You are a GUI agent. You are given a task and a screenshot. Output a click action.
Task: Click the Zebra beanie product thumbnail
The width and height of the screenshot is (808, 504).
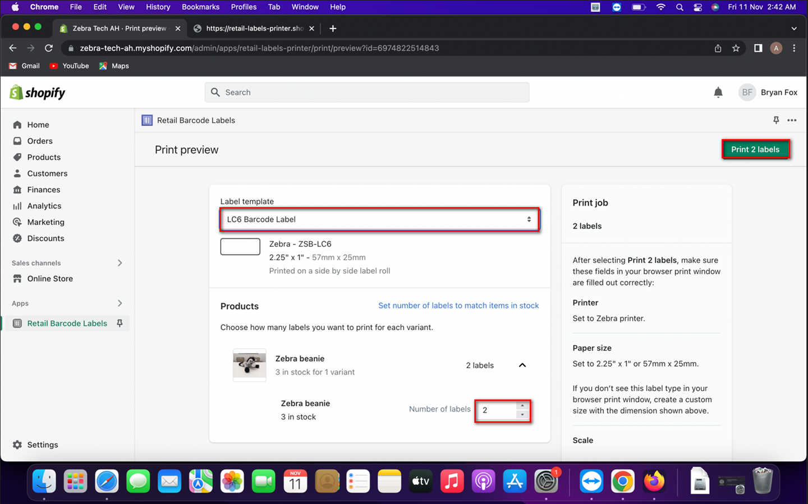pos(250,365)
